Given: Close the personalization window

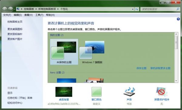Looking at the screenshot, I should point(176,2).
